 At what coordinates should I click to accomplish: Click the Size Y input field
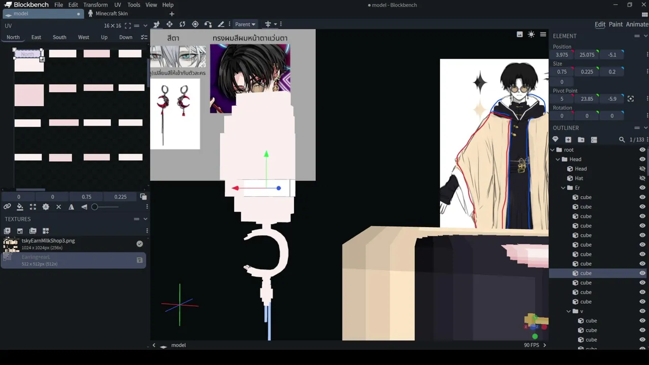[x=587, y=72]
